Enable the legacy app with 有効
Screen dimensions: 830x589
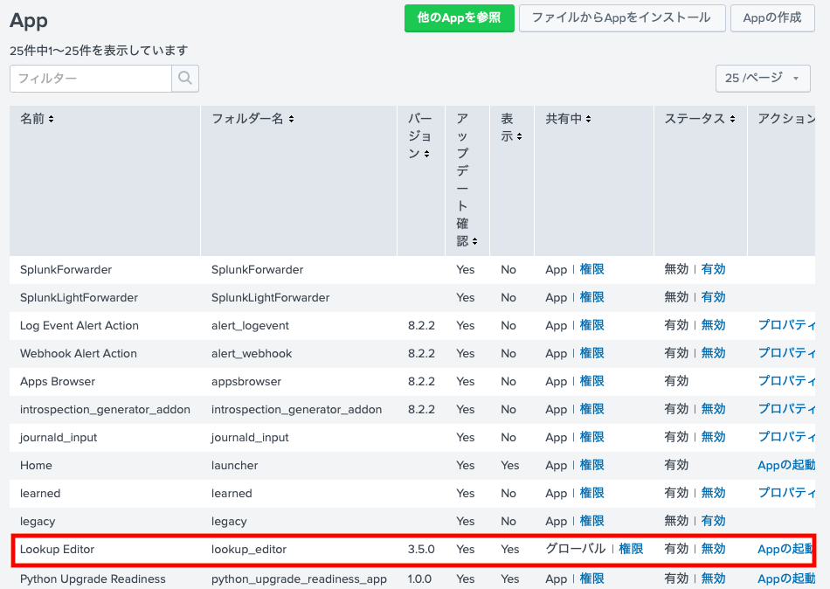713,521
